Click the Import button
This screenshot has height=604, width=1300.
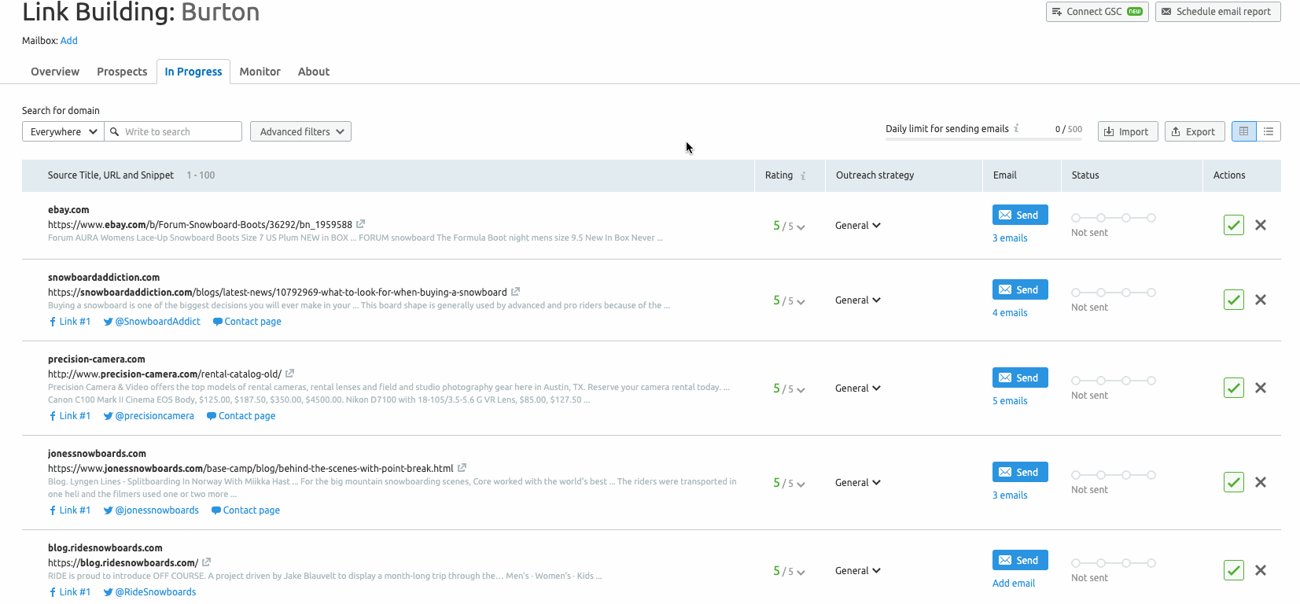click(x=1126, y=131)
